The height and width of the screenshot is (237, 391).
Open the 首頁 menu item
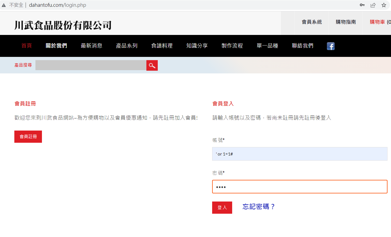[27, 46]
